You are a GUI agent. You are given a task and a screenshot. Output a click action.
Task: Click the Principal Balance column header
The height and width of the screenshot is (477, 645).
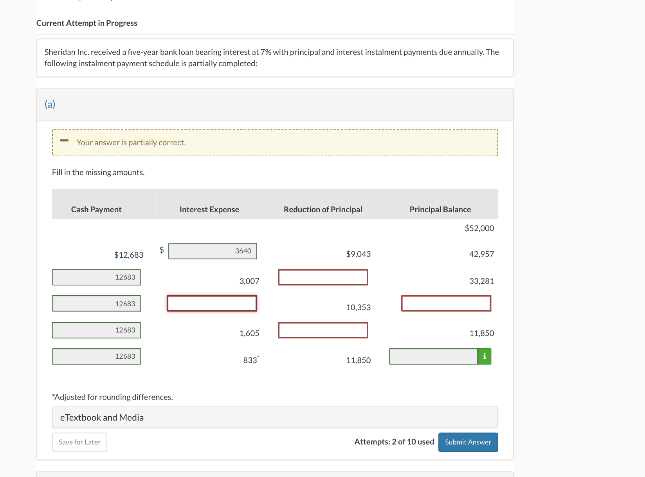point(440,209)
